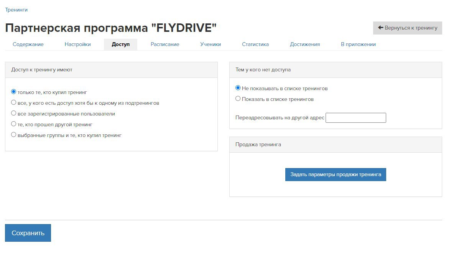The height and width of the screenshot is (259, 469).
Task: Select the Доступ tab
Action: 120,45
